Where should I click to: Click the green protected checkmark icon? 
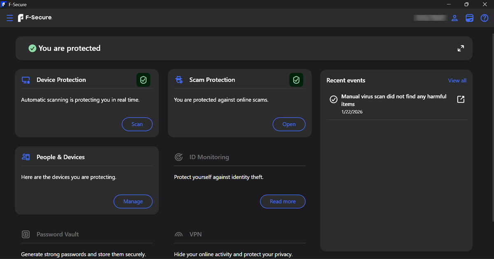[32, 48]
